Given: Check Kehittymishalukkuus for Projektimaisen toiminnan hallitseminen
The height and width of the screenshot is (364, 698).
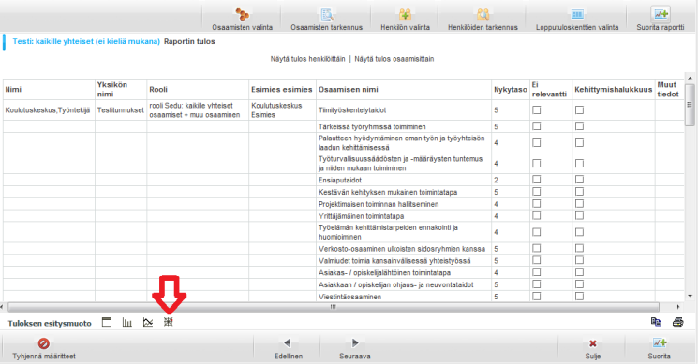Looking at the screenshot, I should (579, 204).
